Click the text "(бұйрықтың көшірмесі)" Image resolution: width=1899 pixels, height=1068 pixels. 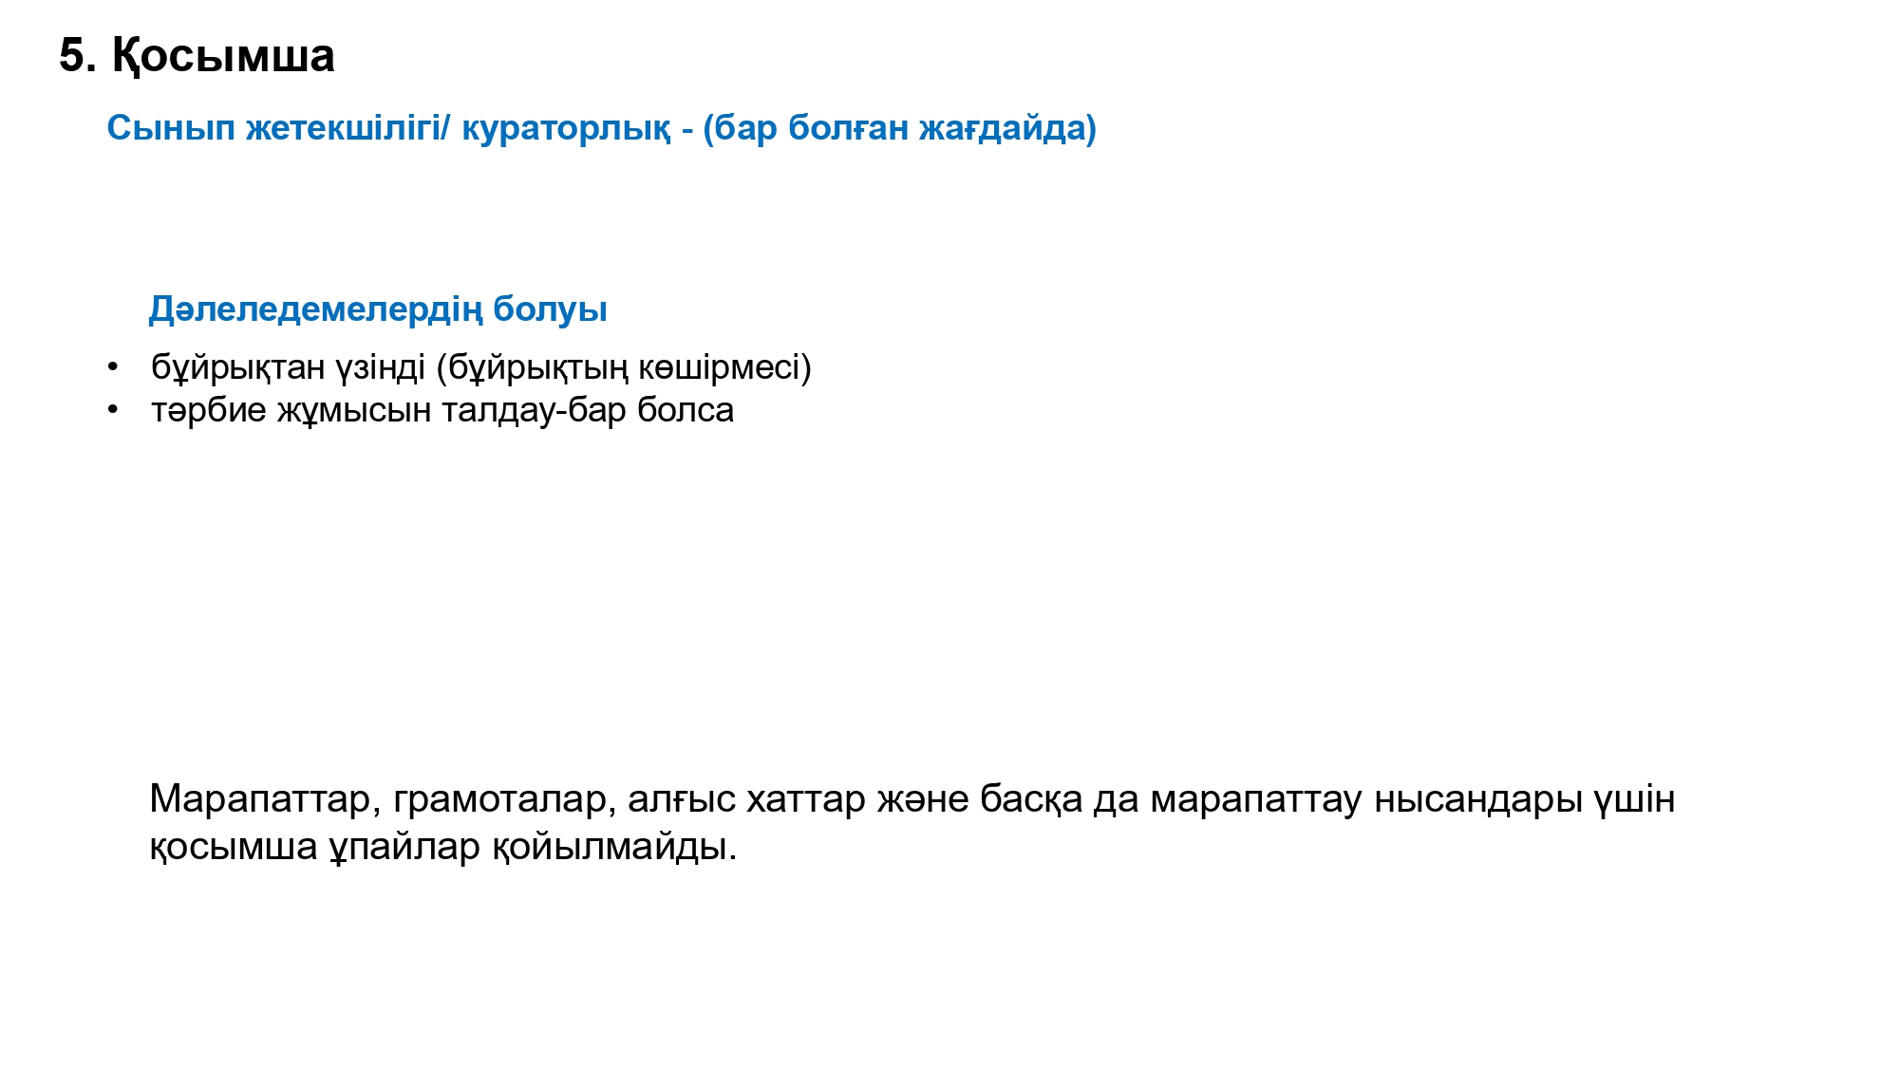point(624,367)
